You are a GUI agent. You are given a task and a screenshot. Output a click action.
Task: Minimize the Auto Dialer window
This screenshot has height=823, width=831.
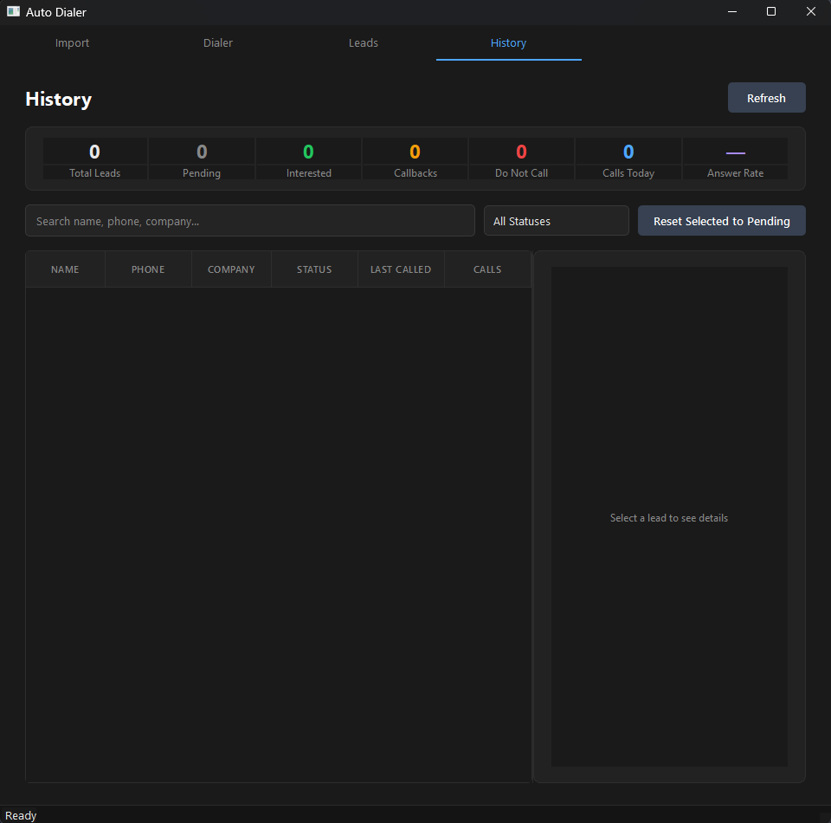[732, 11]
